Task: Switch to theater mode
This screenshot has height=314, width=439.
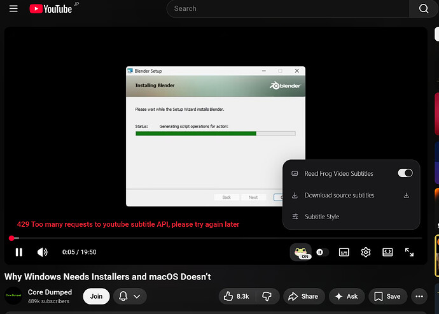Action: point(387,252)
